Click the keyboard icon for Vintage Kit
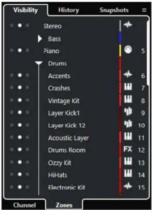The image size is (152, 210). click(128, 99)
